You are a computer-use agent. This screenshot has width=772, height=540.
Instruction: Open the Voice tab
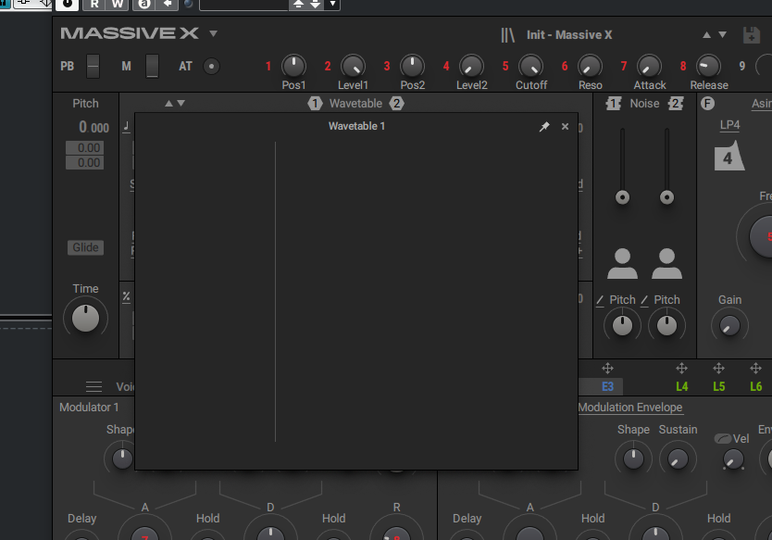[125, 387]
